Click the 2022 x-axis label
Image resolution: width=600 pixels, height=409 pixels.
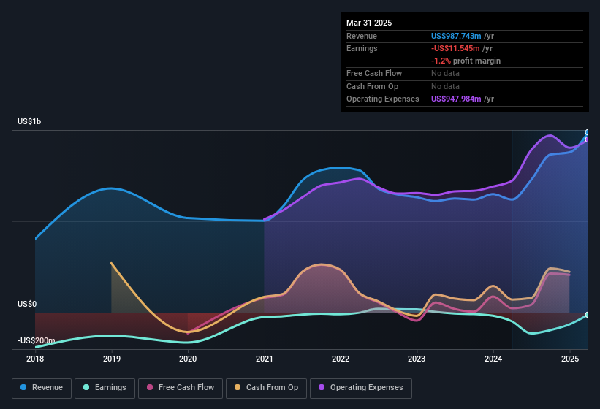[341, 359]
